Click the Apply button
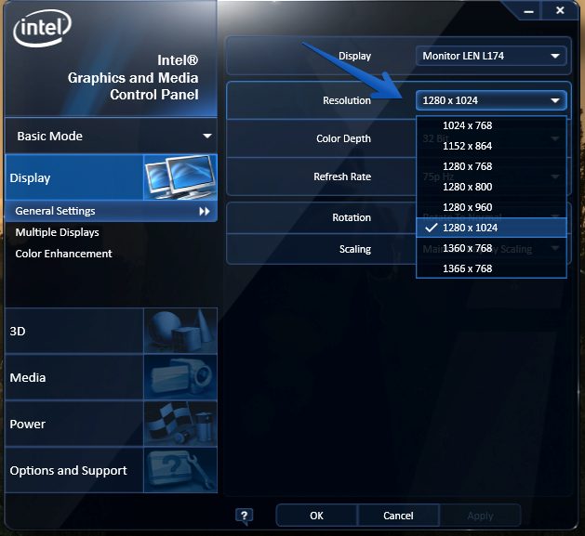 tap(480, 516)
